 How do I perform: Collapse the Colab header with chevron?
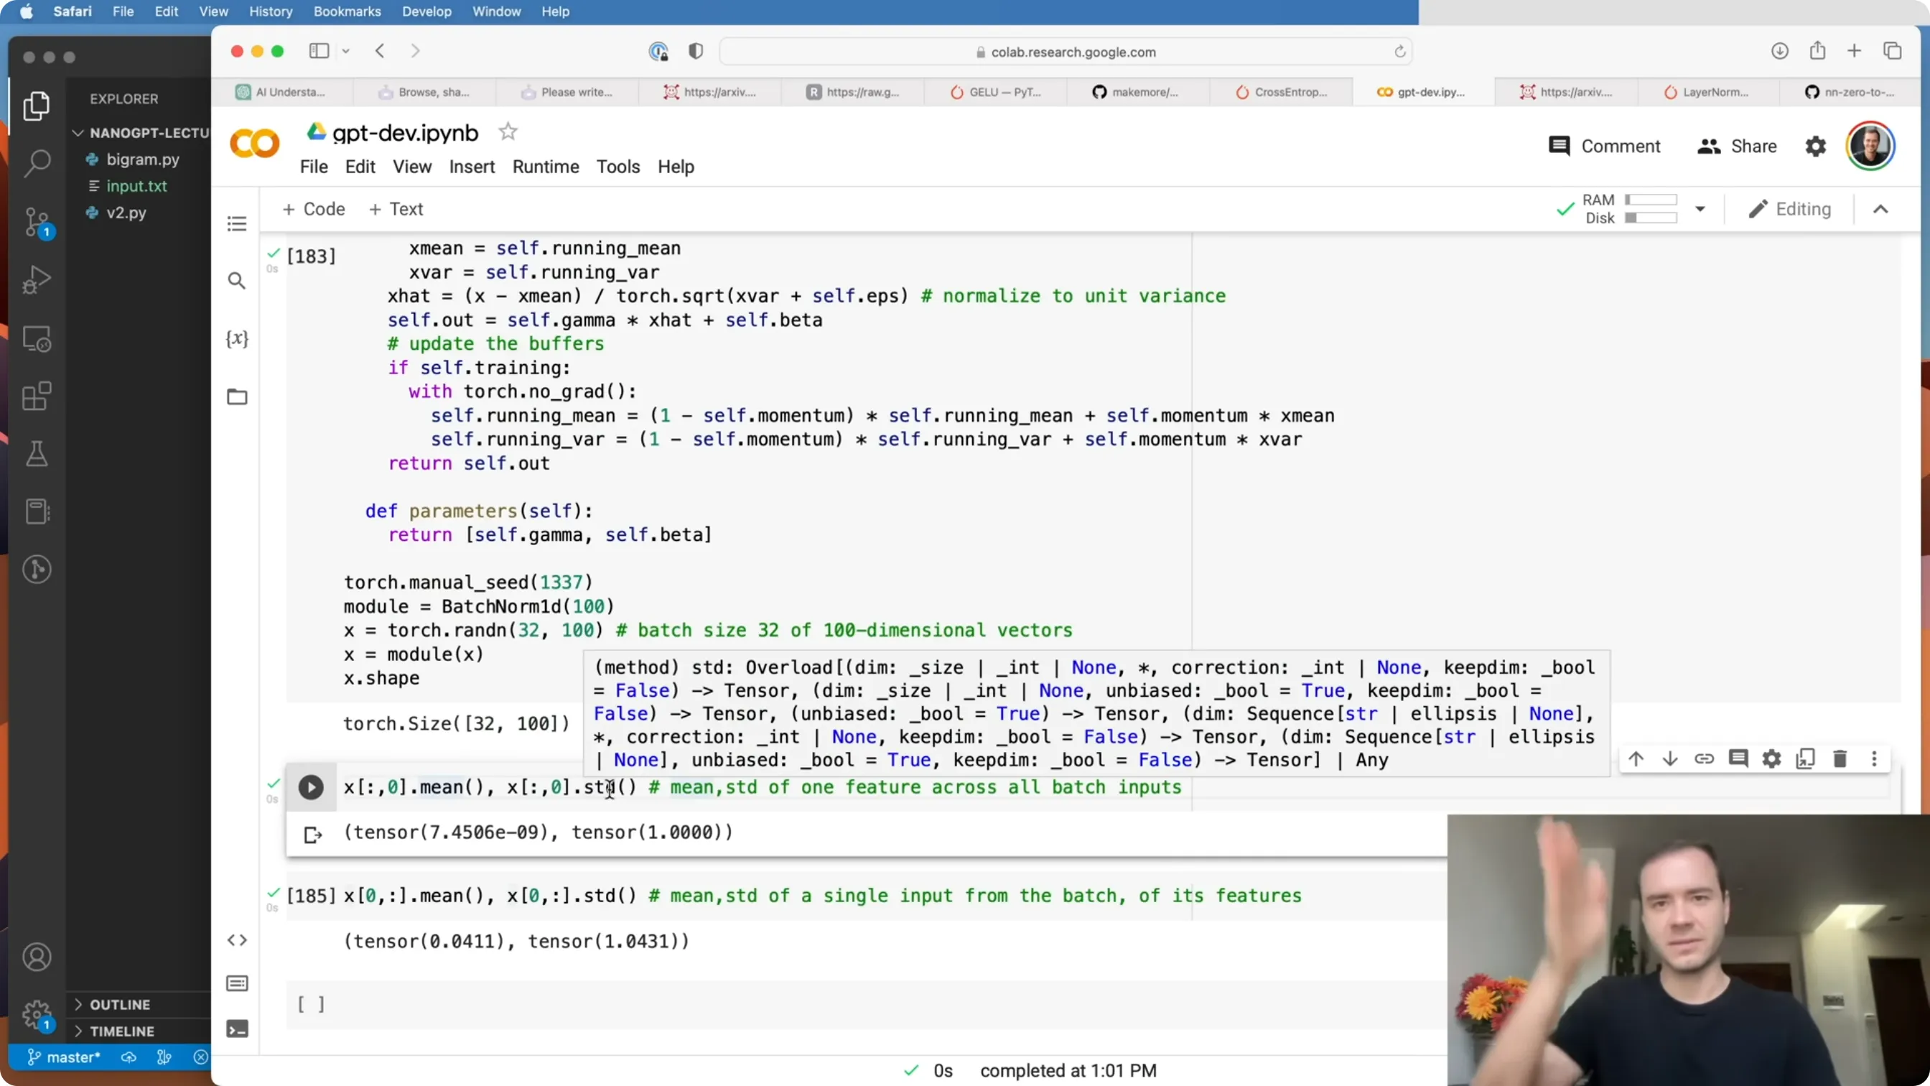pos(1880,209)
